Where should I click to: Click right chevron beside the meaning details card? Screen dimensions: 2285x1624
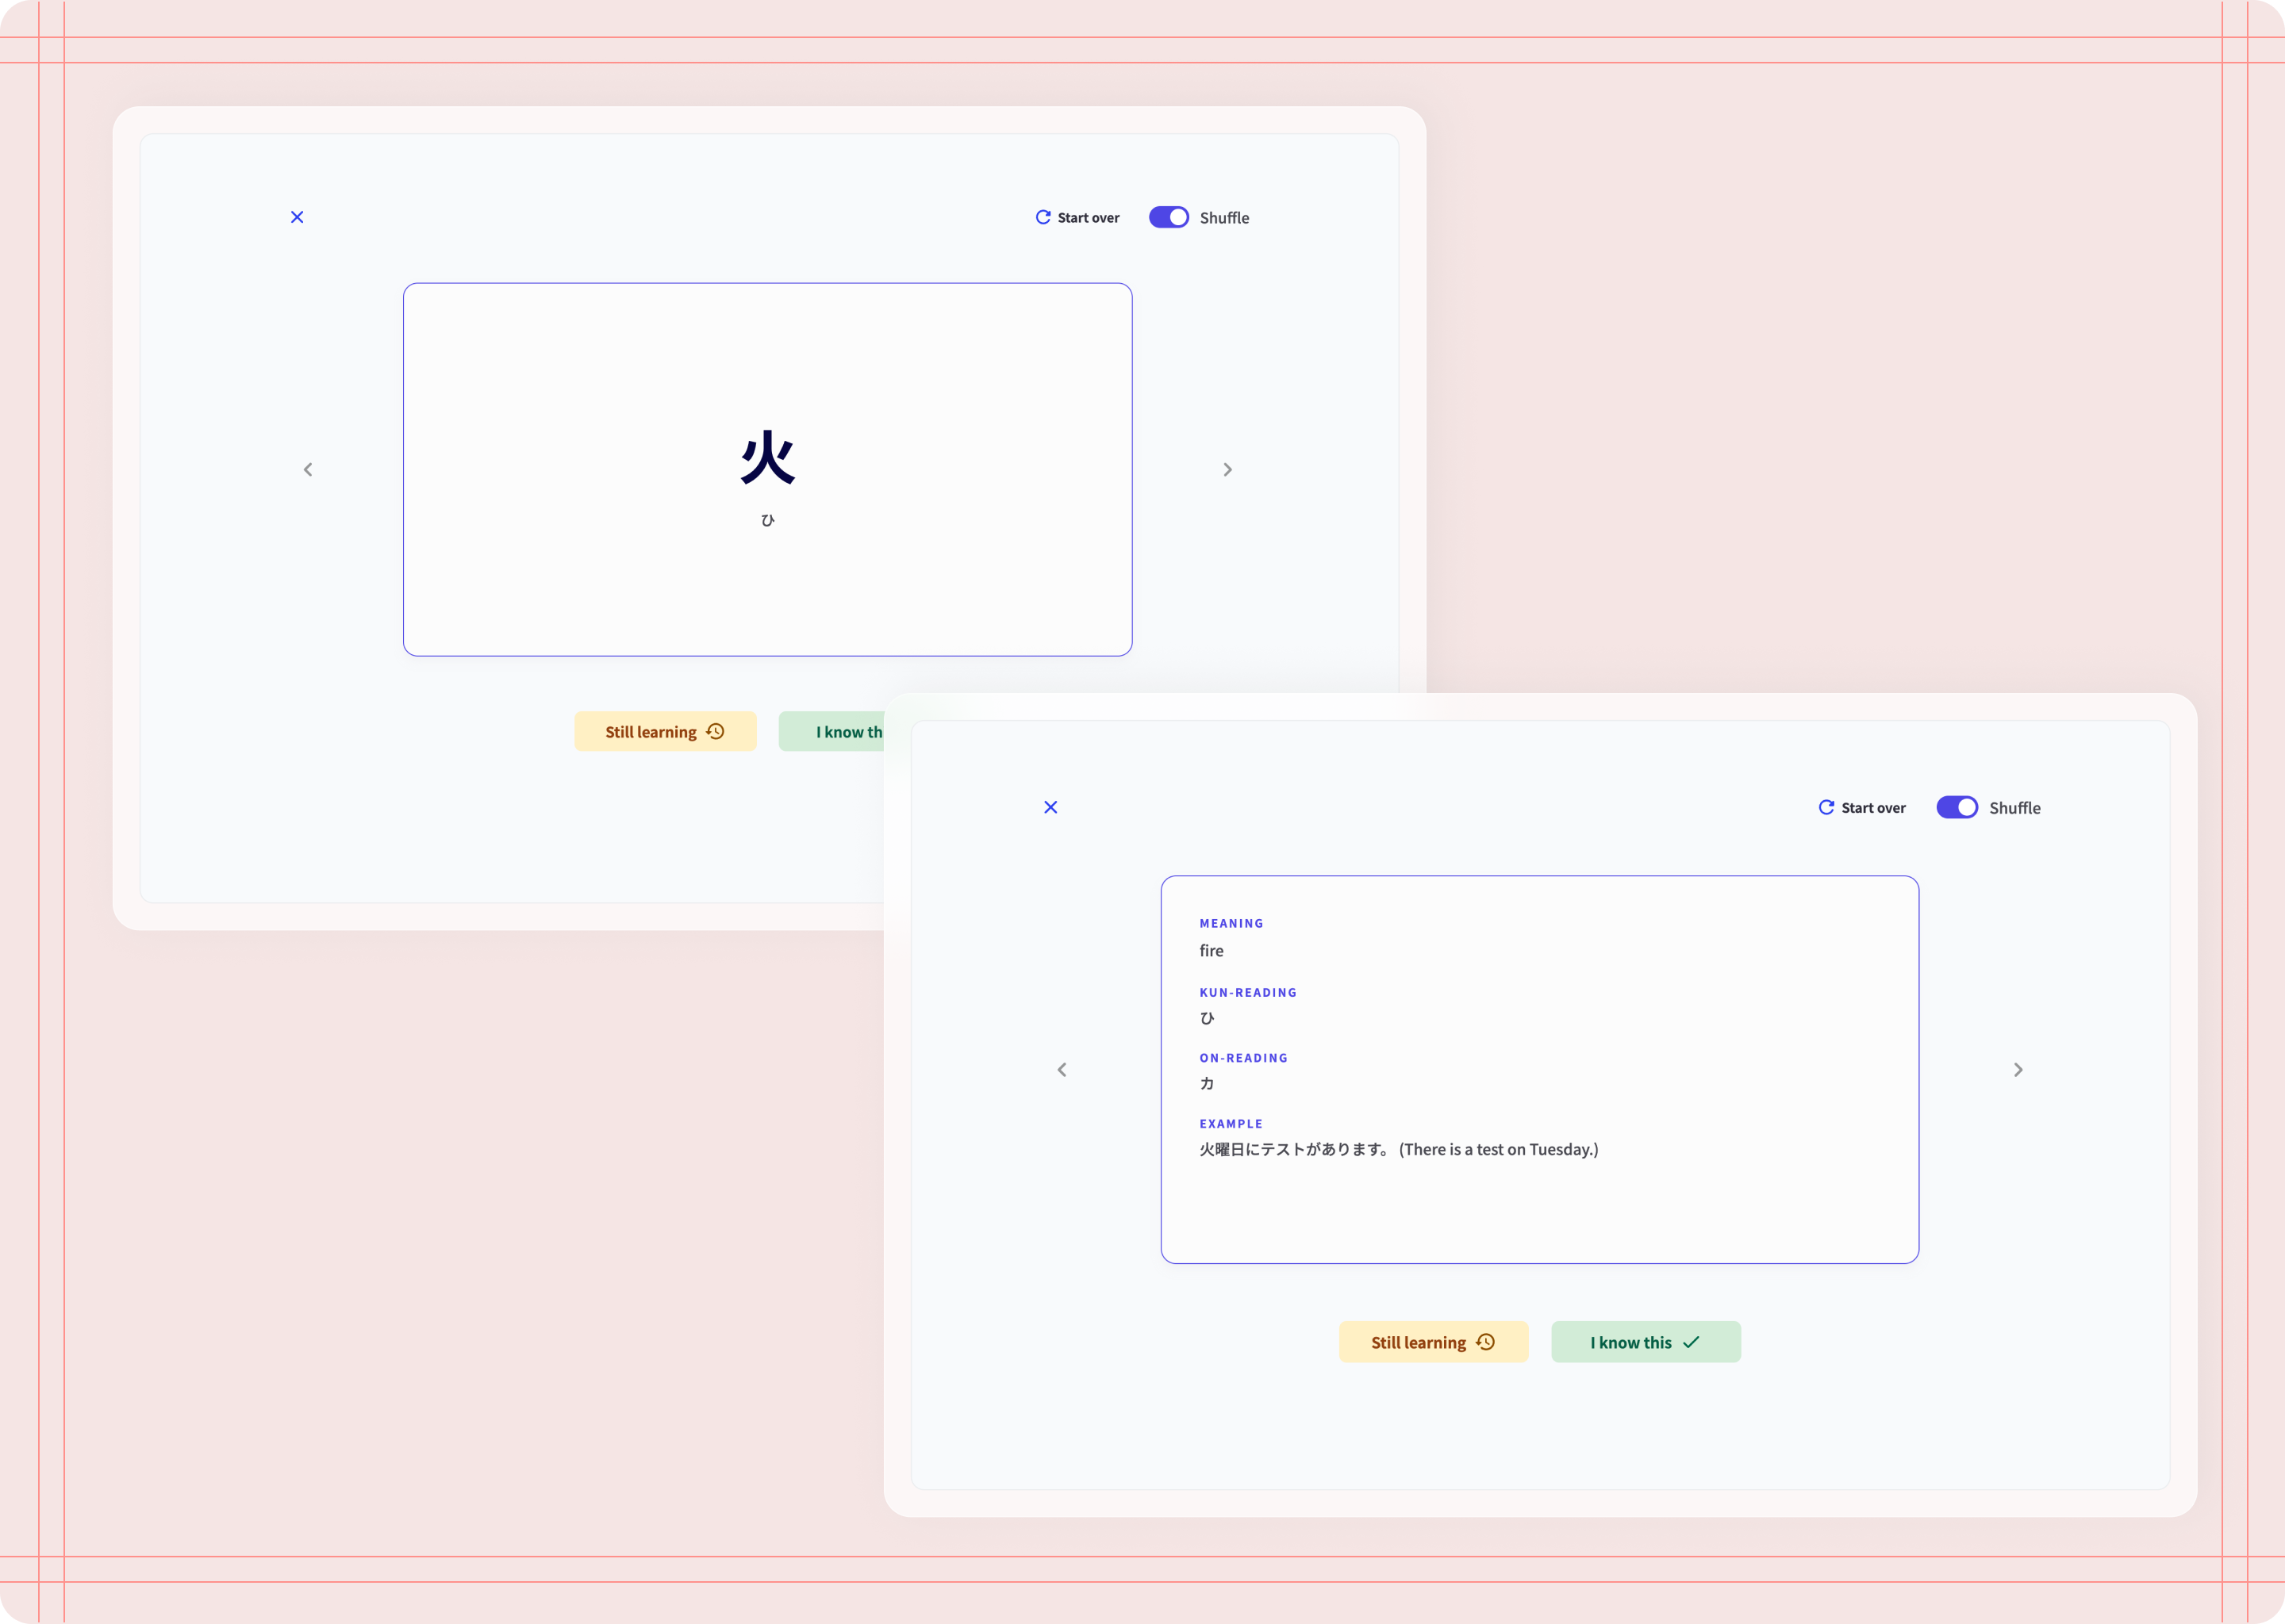(2018, 1070)
